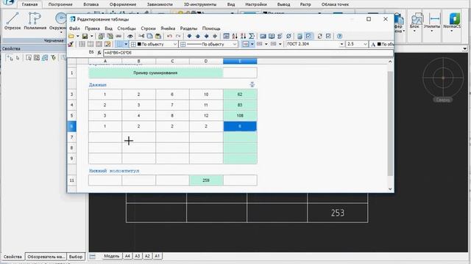Click the Copy icon in table editor toolbar
This screenshot has width=471, height=264.
coord(149,36)
